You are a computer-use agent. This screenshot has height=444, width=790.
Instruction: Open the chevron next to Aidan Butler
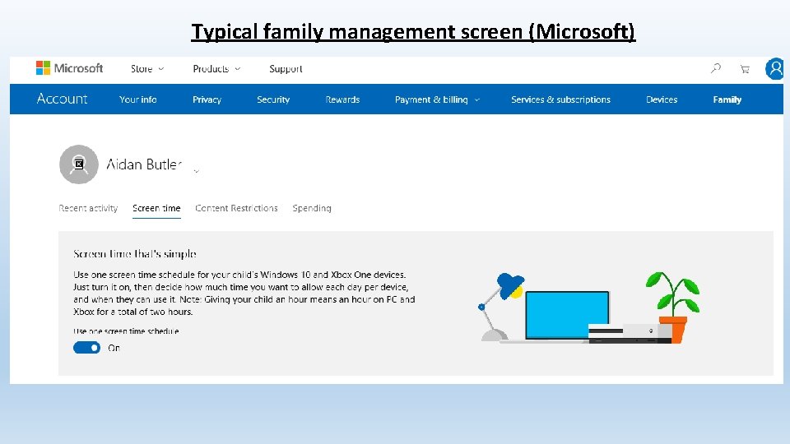point(197,171)
